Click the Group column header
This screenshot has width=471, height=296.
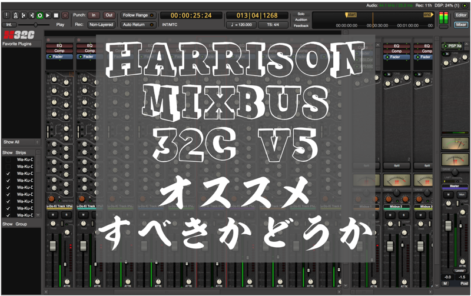click(21, 224)
